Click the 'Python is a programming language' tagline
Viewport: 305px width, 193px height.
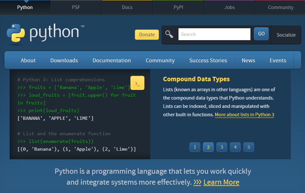click(153, 177)
